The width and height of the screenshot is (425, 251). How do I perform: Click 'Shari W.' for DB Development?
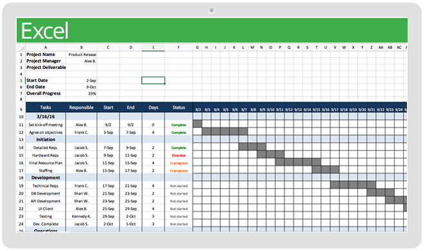(x=81, y=194)
